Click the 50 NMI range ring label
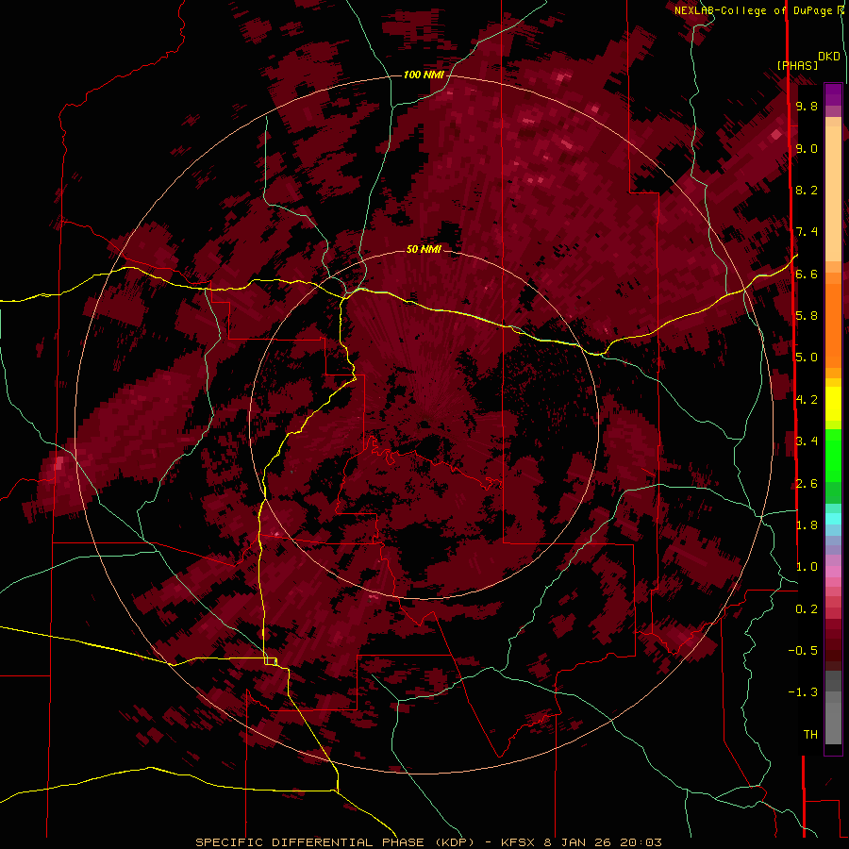The height and width of the screenshot is (849, 849). pos(424,249)
